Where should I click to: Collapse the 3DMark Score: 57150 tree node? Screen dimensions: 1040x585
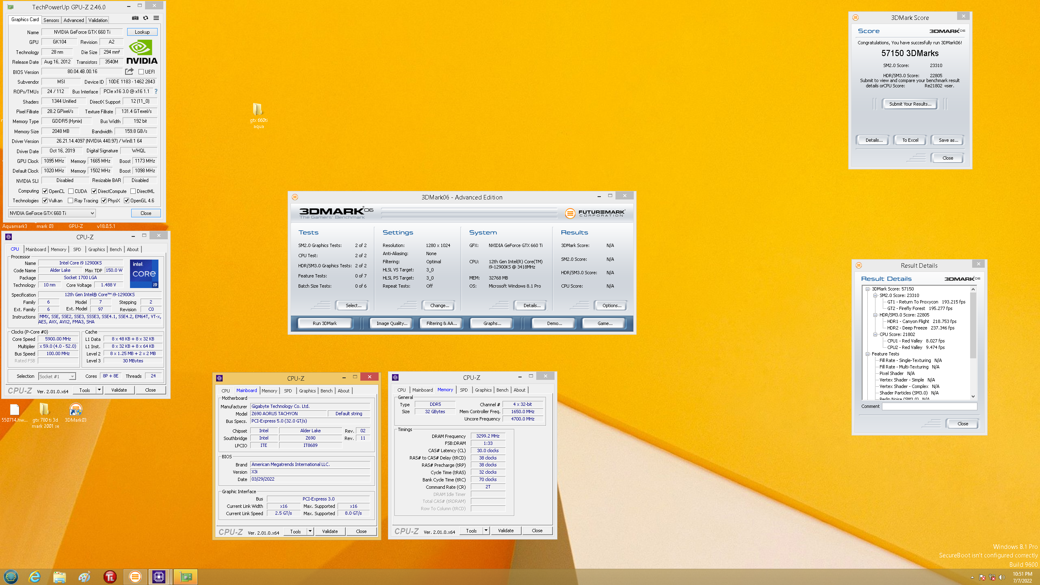[x=867, y=289]
